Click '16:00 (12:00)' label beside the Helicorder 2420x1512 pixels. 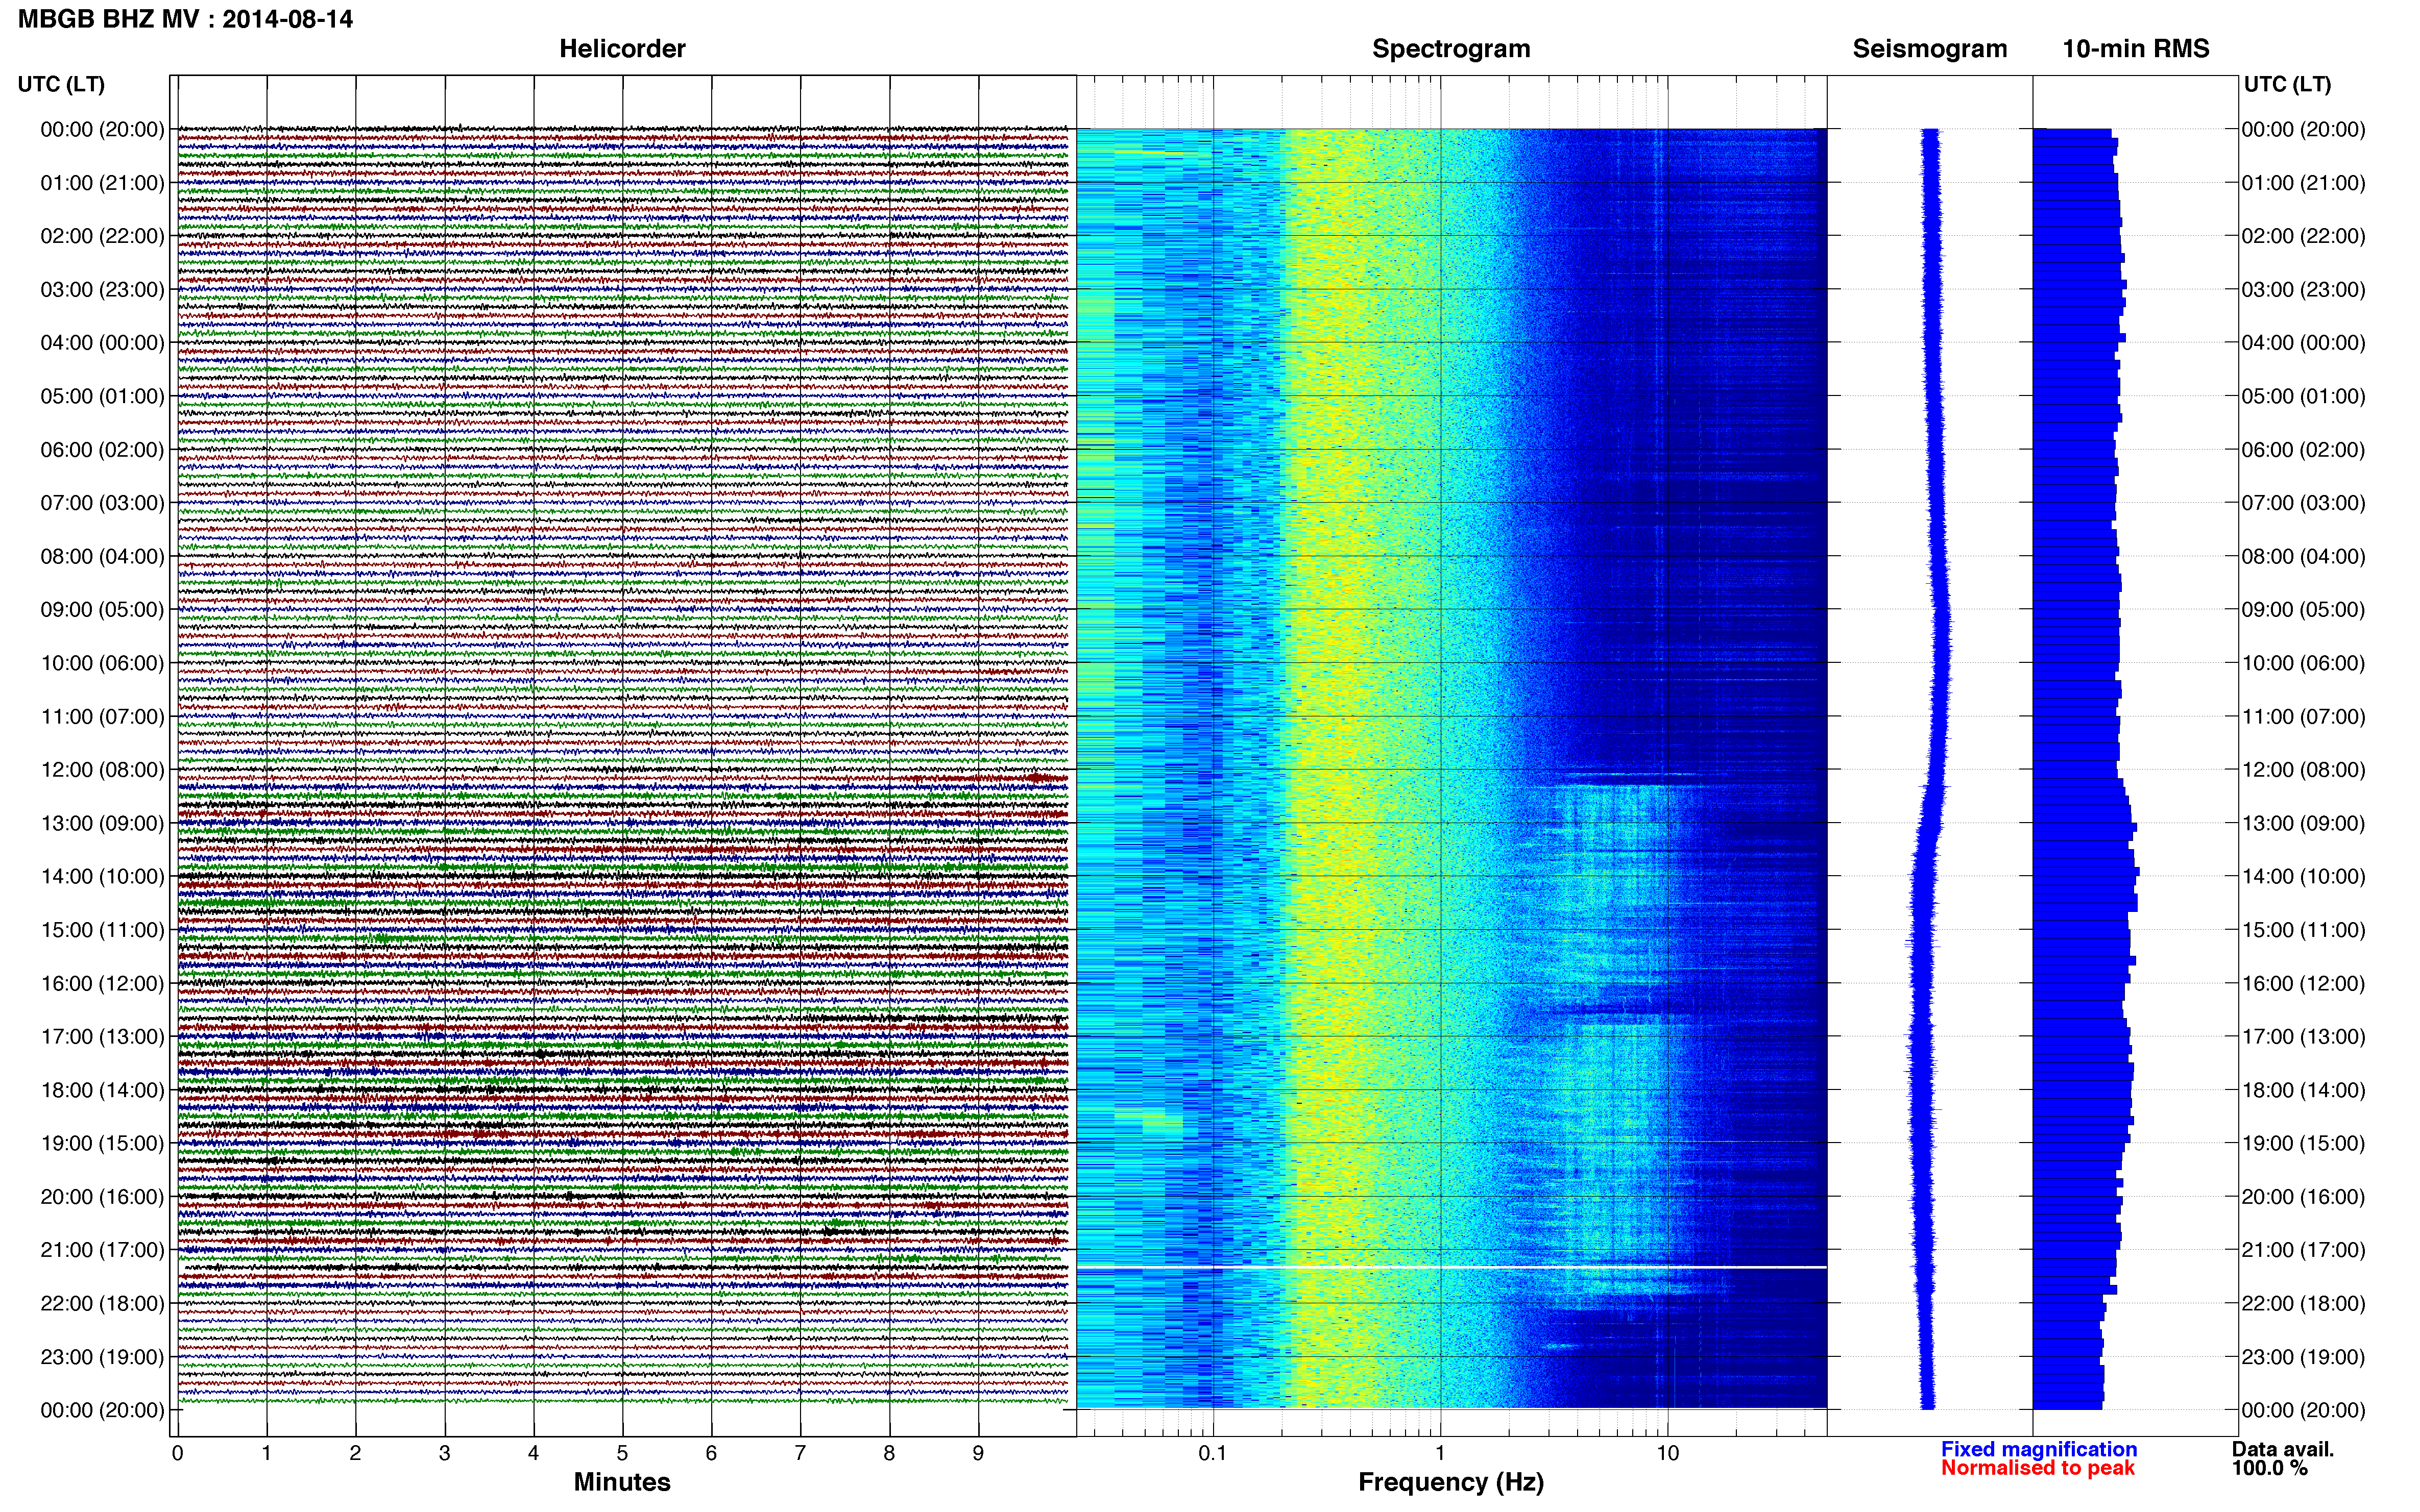tap(102, 983)
